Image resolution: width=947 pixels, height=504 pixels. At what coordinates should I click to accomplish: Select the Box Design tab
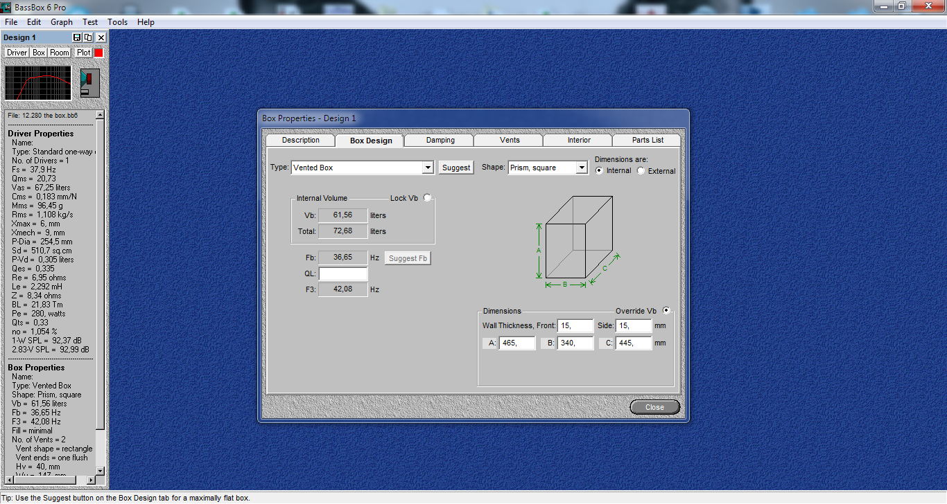[x=371, y=141]
